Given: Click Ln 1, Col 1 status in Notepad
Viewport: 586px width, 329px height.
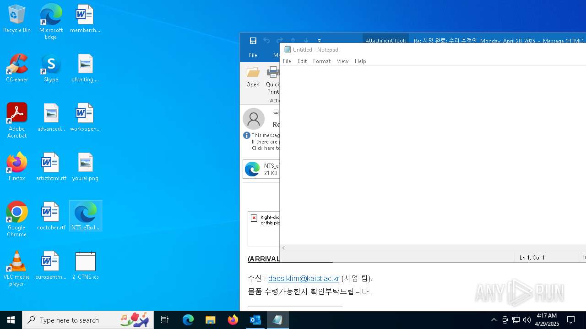Looking at the screenshot, I should [x=532, y=258].
